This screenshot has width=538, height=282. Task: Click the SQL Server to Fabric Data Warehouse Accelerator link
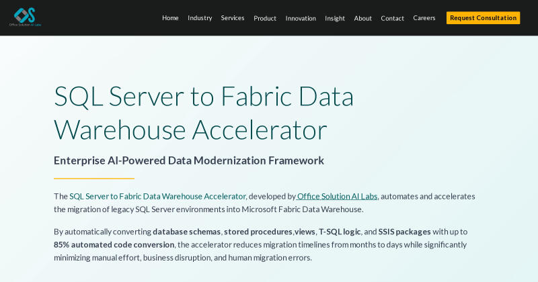[x=157, y=196]
